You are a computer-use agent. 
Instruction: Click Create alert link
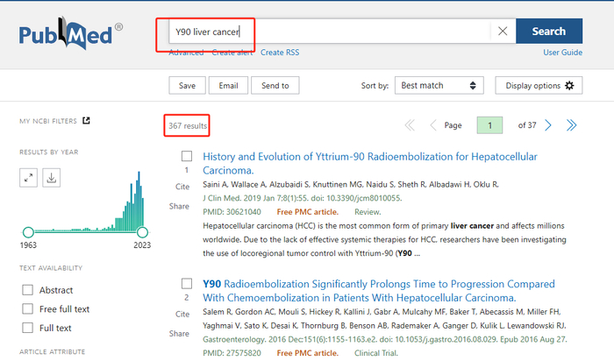232,53
